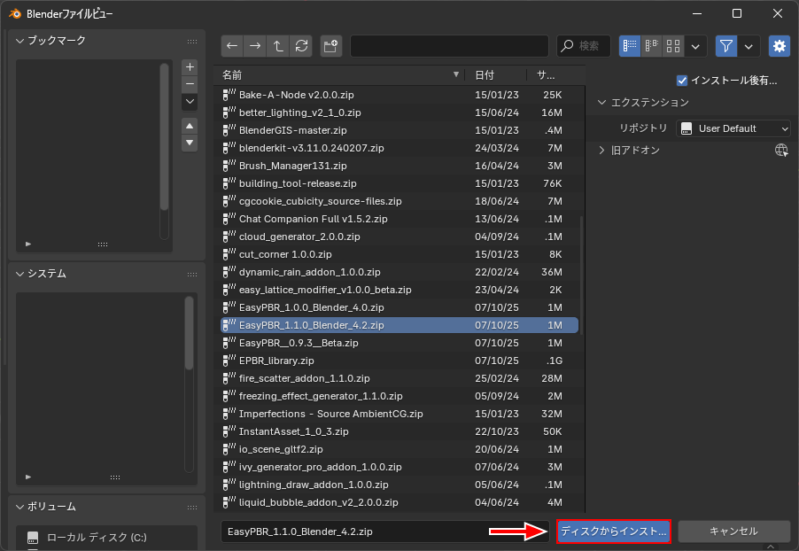Open the online repository globe icon
Viewport: 799px width, 551px height.
click(781, 151)
